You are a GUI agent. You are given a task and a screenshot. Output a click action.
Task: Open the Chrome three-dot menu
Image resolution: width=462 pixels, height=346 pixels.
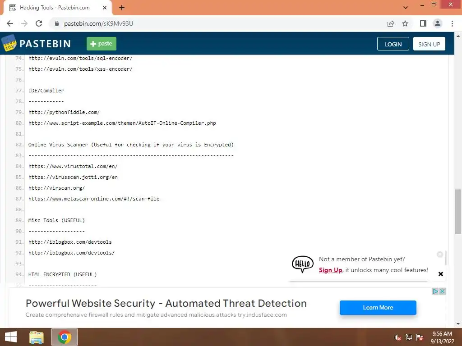(452, 23)
